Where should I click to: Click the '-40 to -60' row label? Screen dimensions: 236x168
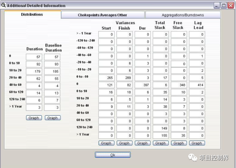coord(84,55)
